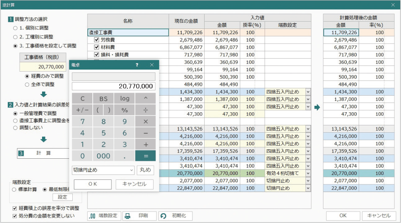Screen dimensions: 401x223
Task: Select 標準計算 radio option
Action: (14, 190)
